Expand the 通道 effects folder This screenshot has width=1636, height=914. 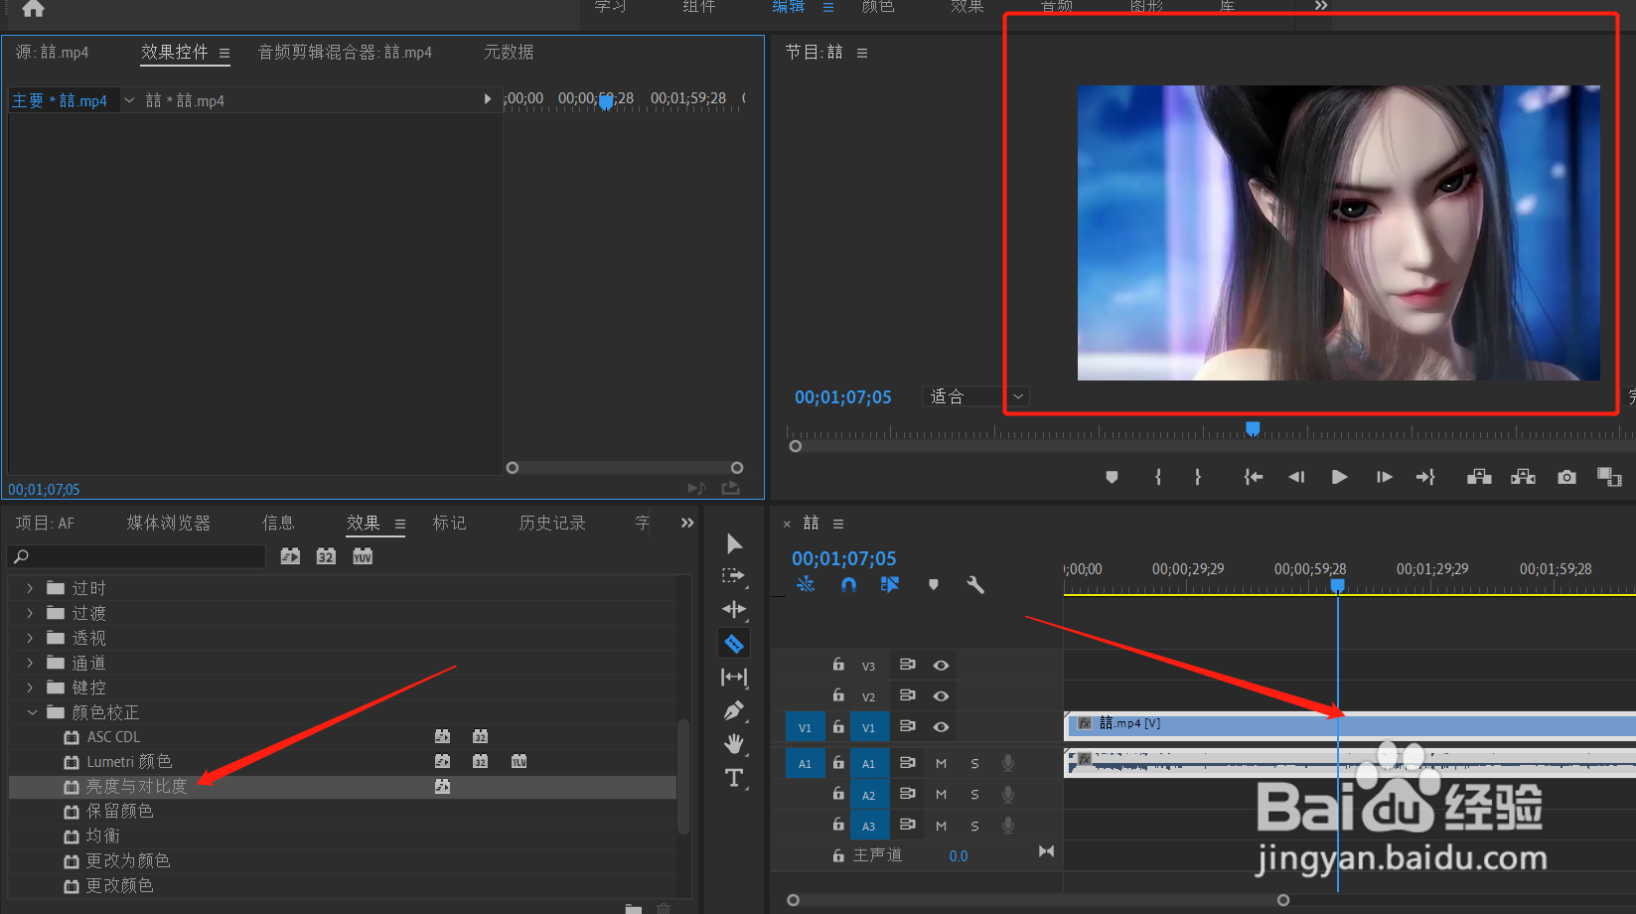30,663
